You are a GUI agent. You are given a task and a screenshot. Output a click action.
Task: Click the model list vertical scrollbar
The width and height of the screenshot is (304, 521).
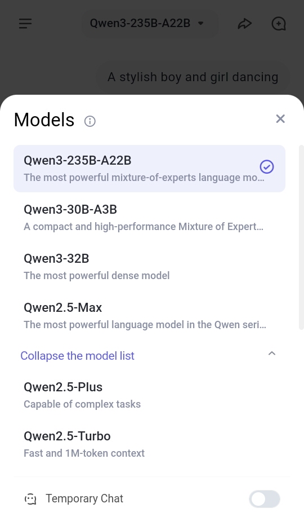tap(301, 237)
